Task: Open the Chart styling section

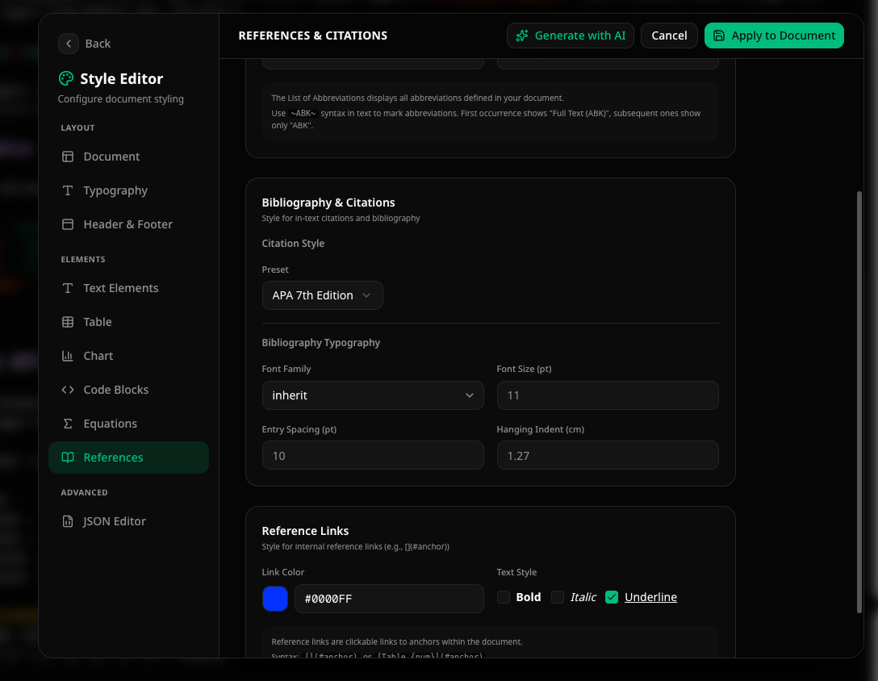Action: tap(129, 356)
